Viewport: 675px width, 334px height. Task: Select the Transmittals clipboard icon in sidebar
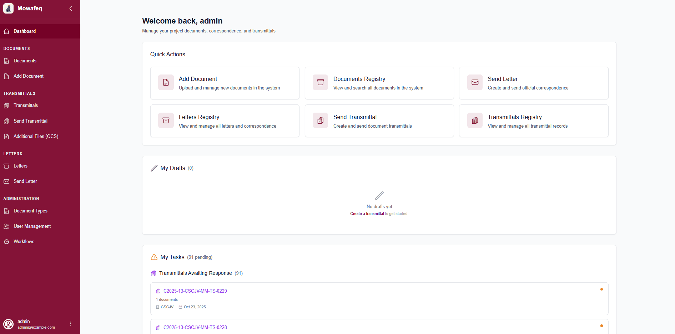(6, 106)
